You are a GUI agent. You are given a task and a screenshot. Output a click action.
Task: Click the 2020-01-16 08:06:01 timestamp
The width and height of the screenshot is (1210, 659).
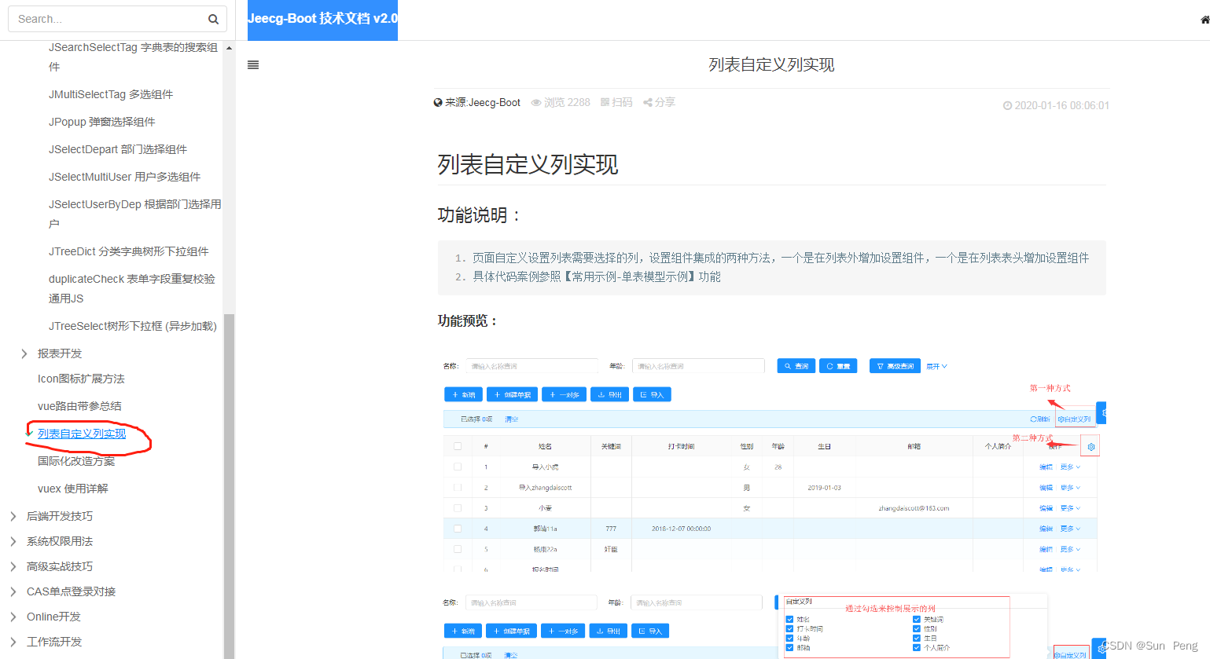click(1061, 105)
